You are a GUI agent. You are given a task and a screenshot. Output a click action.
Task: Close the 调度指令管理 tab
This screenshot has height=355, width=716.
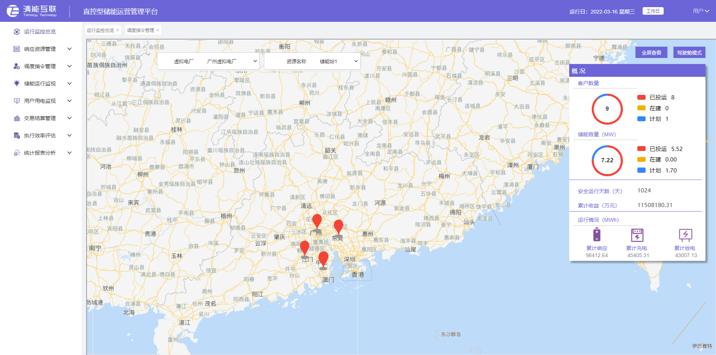pos(158,30)
